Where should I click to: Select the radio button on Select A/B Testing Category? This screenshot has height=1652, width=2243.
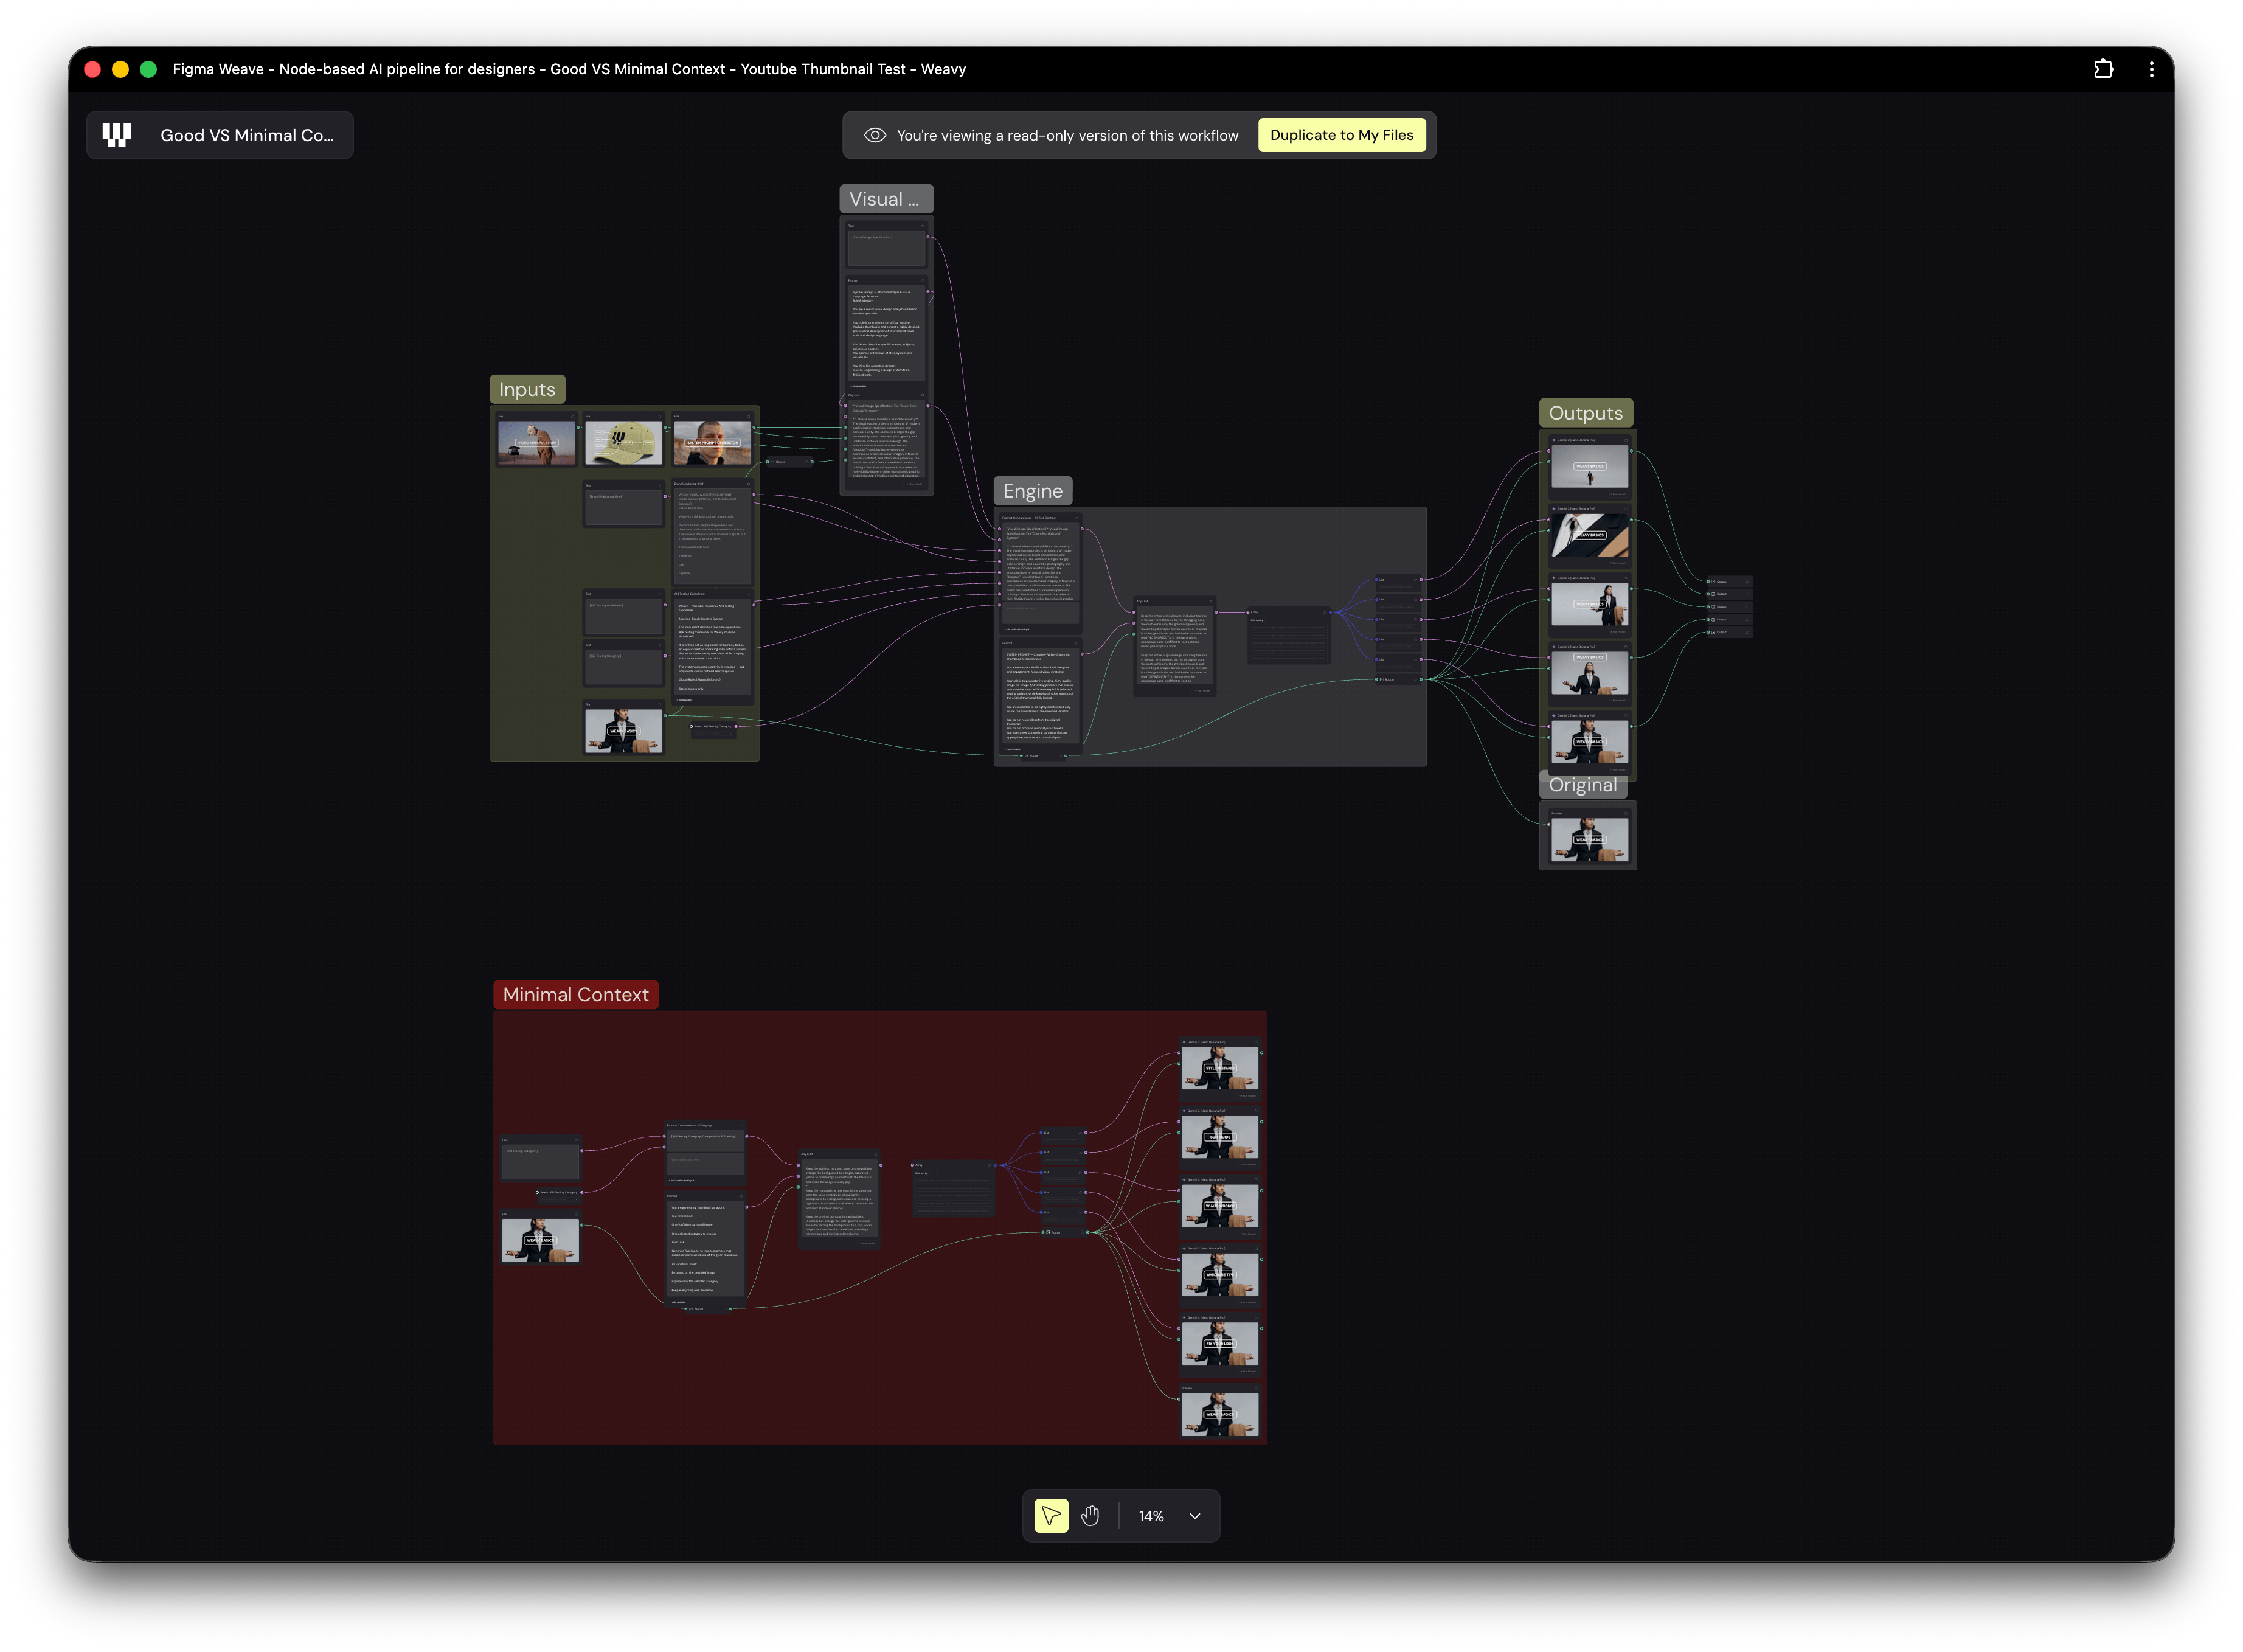point(692,726)
